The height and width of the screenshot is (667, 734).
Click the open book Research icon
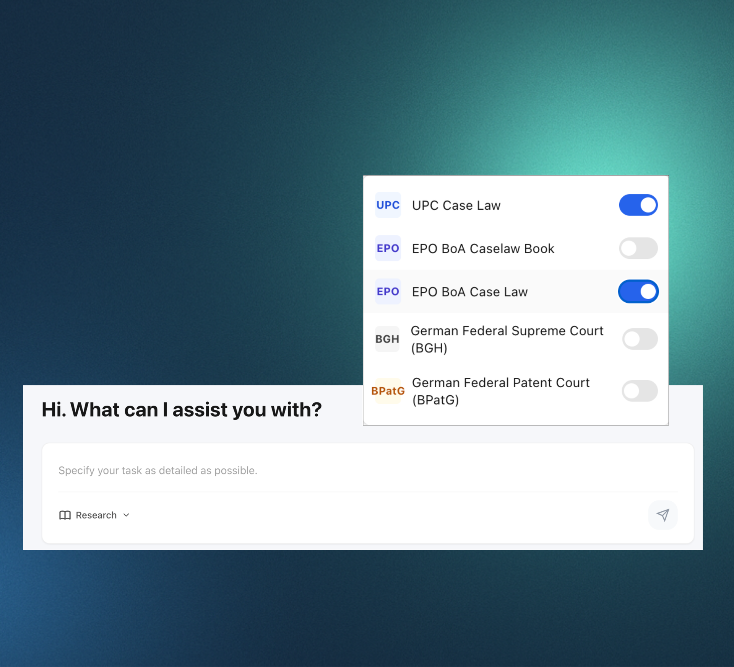tap(65, 515)
